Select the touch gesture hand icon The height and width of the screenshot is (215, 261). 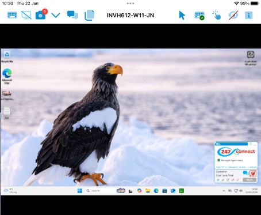(x=217, y=15)
